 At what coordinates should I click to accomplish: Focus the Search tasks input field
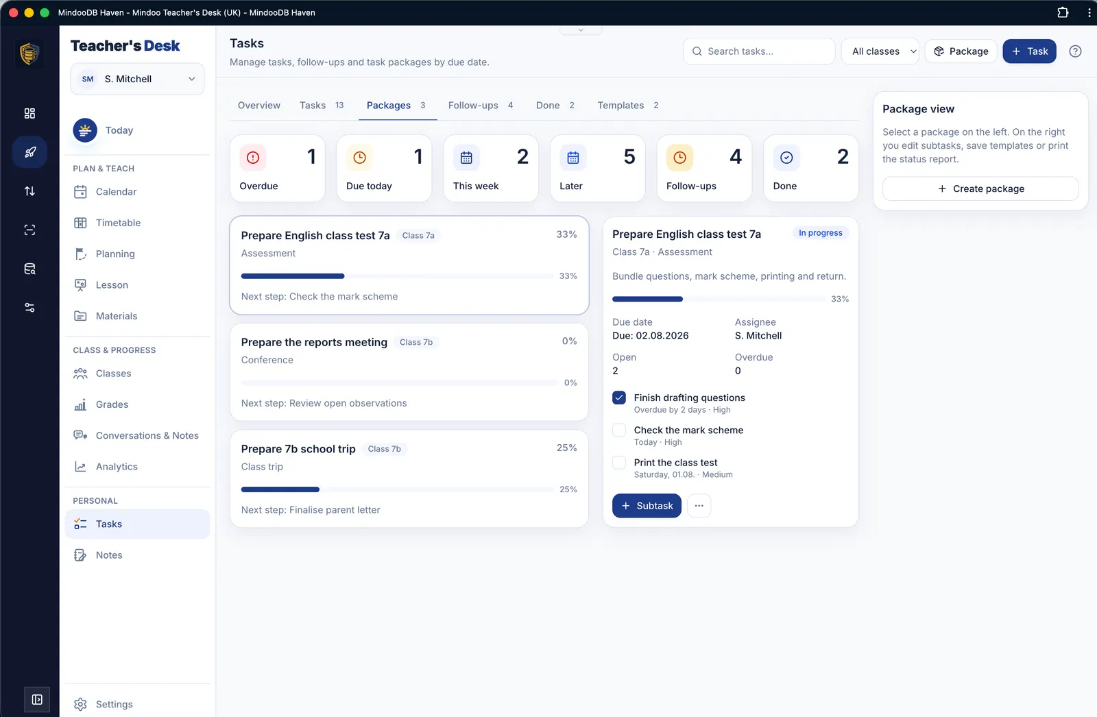click(759, 51)
